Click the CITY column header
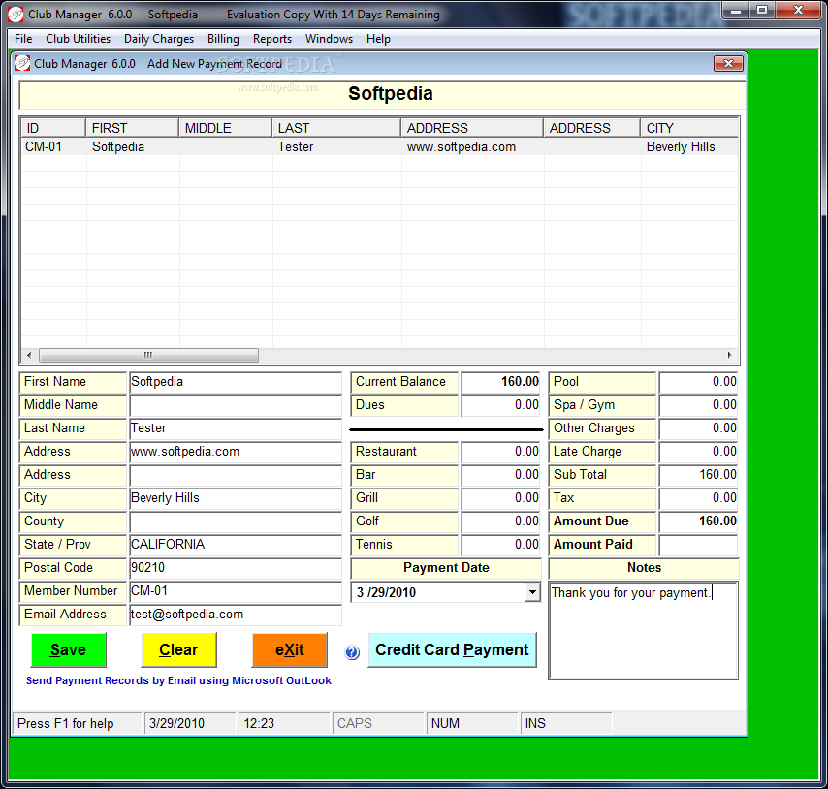The image size is (828, 789). tap(689, 128)
